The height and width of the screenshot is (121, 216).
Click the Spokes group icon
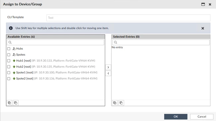point(14,55)
